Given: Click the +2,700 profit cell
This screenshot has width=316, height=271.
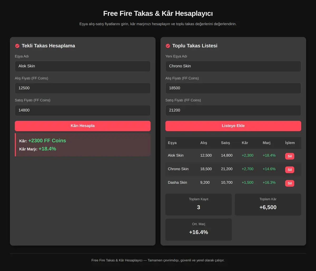Looking at the screenshot, I should (x=248, y=169).
